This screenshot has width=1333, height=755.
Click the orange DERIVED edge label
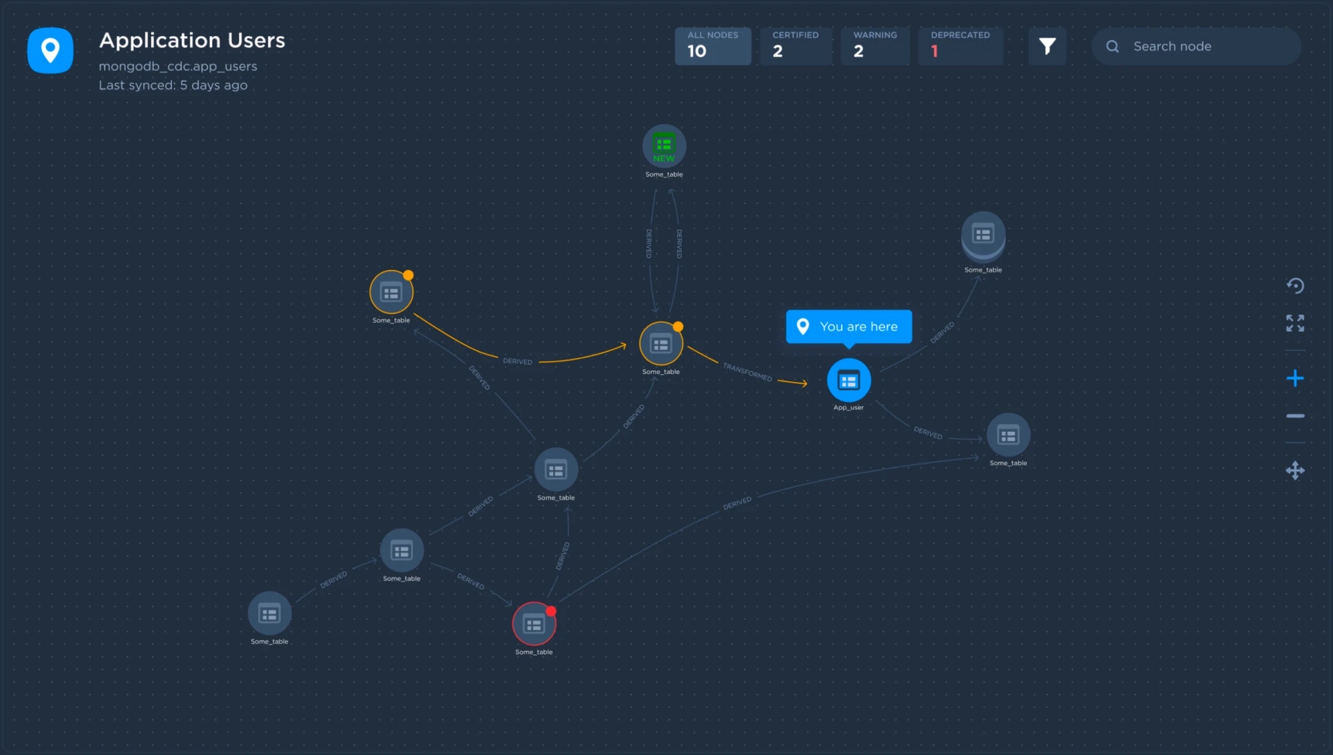click(x=518, y=361)
